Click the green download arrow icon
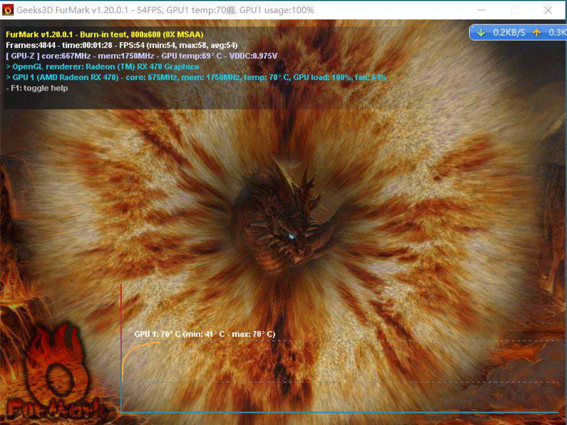Screen dimensions: 567x425 [x=482, y=33]
